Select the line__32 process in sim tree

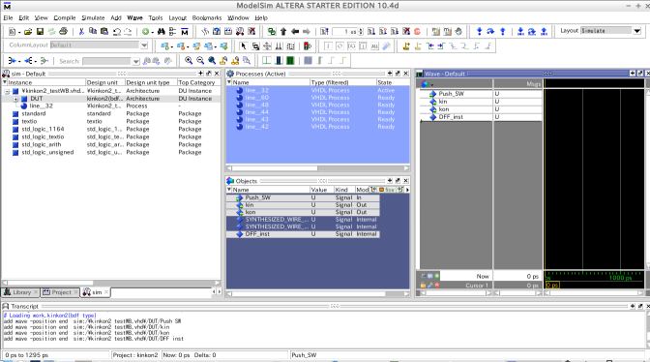tap(41, 106)
